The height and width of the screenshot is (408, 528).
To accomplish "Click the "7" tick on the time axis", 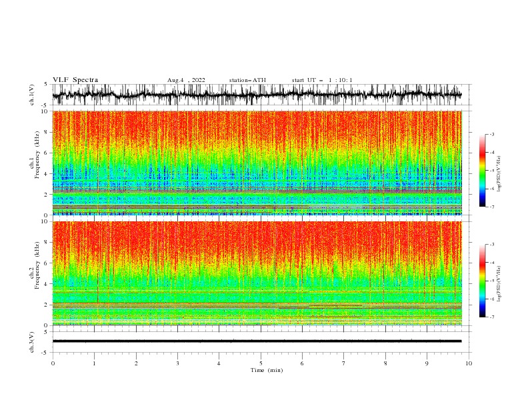I will point(344,363).
